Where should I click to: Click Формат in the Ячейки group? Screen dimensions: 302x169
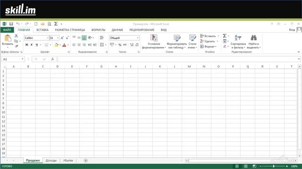(209, 46)
